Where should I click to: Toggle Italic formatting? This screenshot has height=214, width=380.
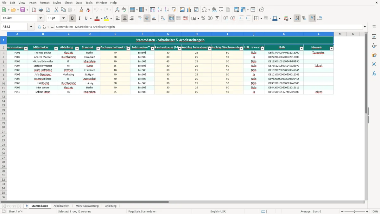[x=79, y=18]
